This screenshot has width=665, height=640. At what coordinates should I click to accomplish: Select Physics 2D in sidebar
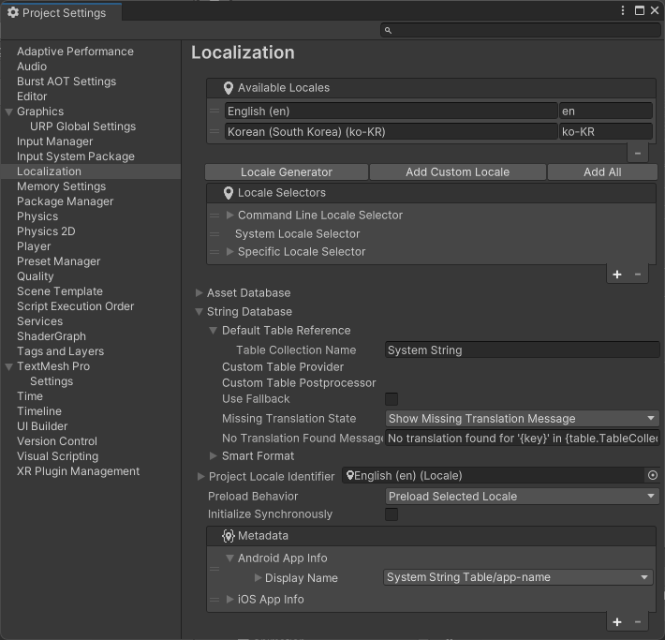tap(46, 231)
